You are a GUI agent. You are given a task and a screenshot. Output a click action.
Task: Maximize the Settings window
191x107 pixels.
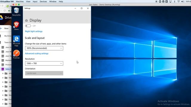click(81, 8)
